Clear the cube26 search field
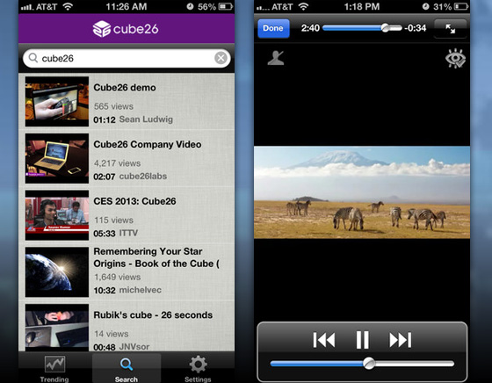 [221, 58]
